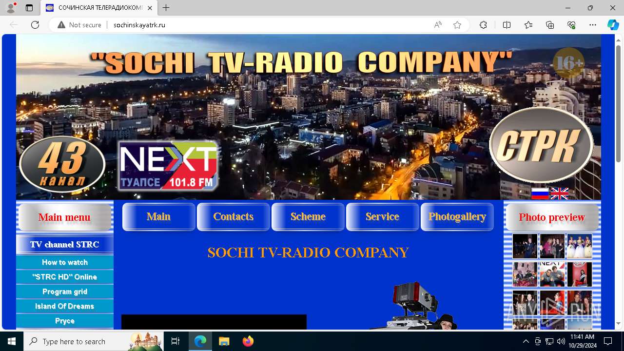Click the SOCHI TV-RADIO COMPANY heading
624x351 pixels.
308,253
